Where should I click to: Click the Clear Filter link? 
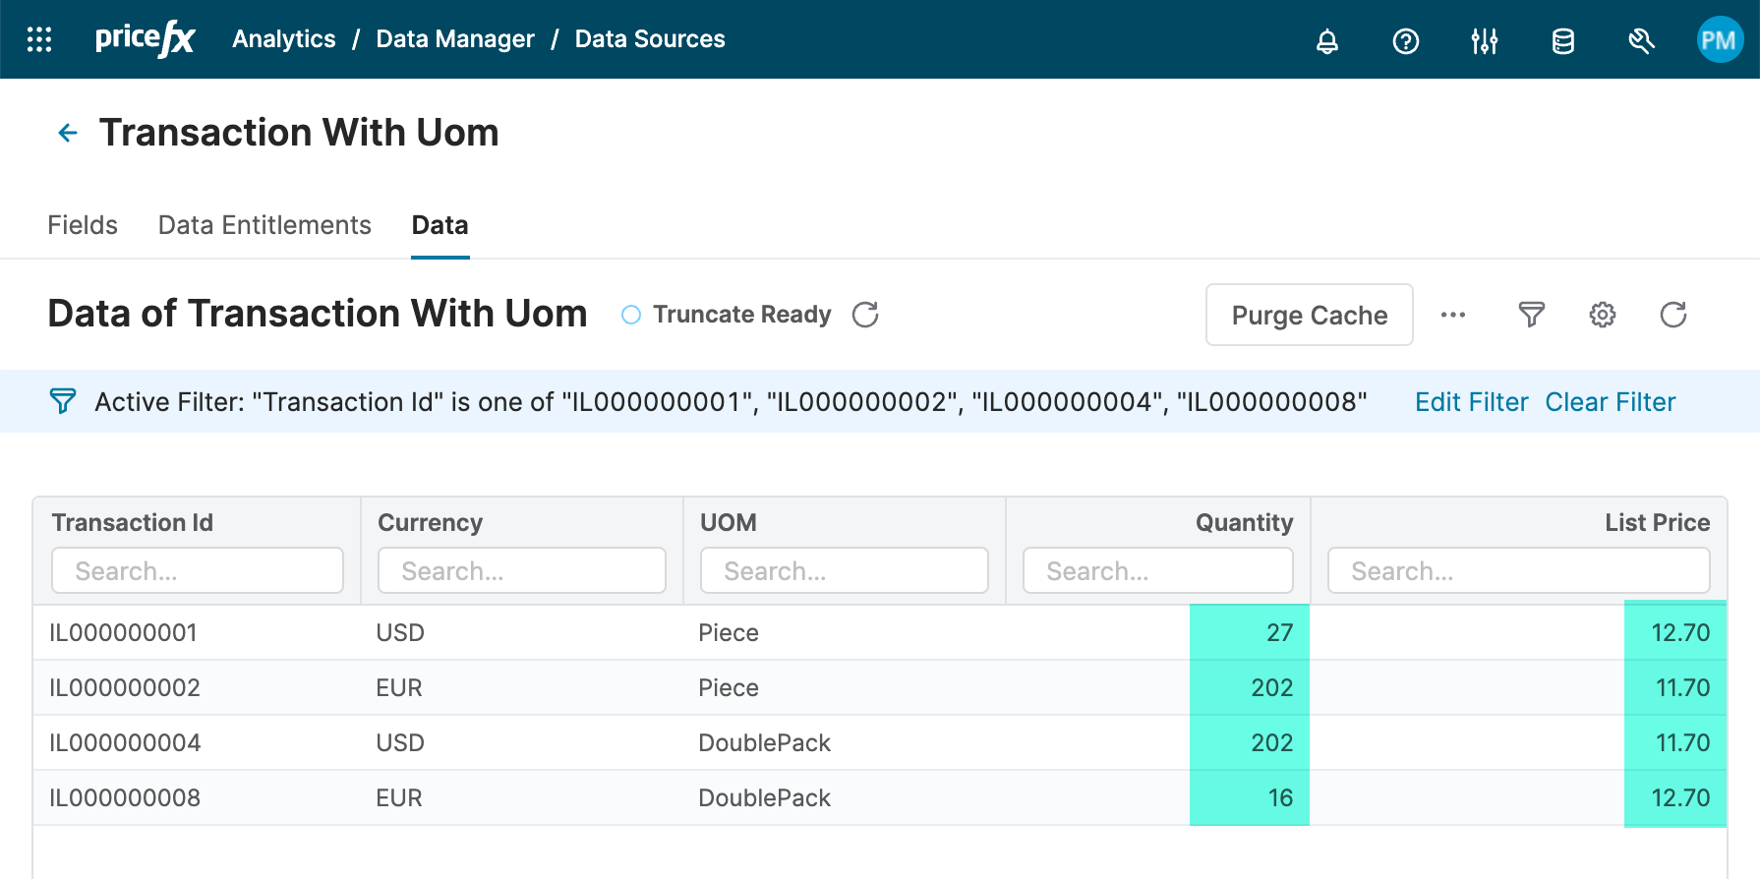[1610, 402]
